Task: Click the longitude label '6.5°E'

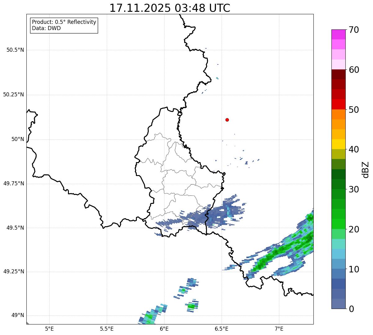Action: 222,328
